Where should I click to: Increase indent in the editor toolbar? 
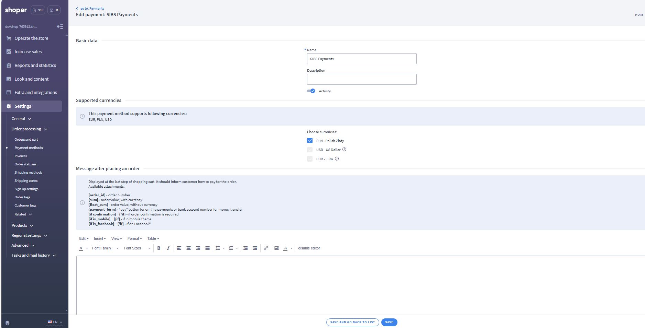coord(255,248)
